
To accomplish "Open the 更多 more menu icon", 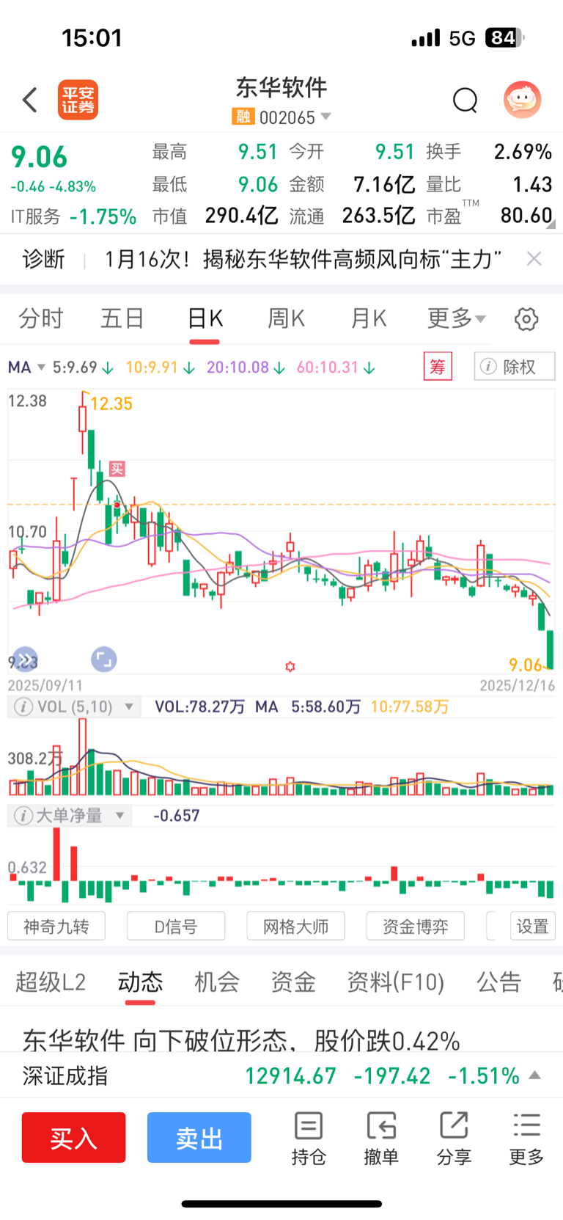I will pos(526,1139).
